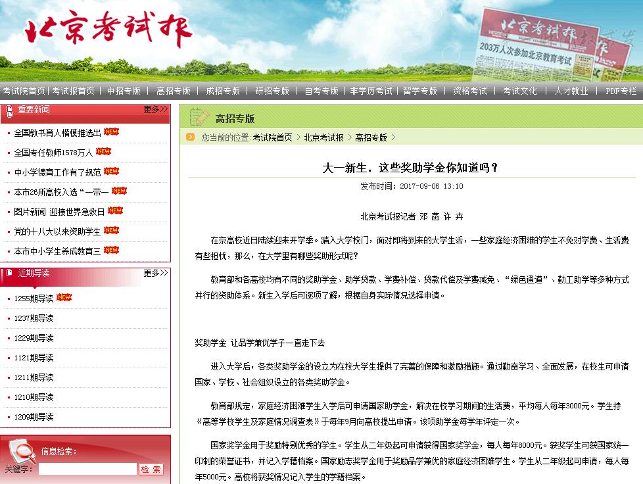This screenshot has width=643, height=484.
Task: Go to PDF专栏 in the navigation bar
Action: click(x=621, y=91)
